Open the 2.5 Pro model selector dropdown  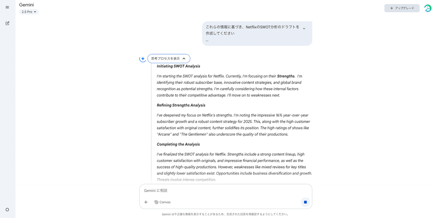tap(28, 11)
